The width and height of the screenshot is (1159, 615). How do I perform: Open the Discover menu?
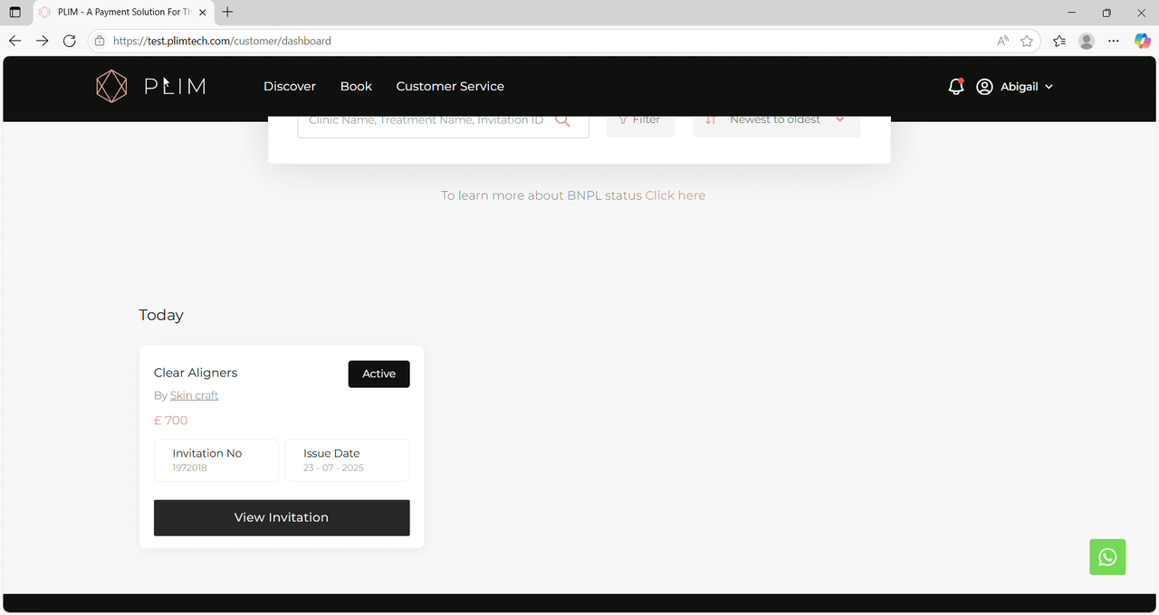point(290,86)
